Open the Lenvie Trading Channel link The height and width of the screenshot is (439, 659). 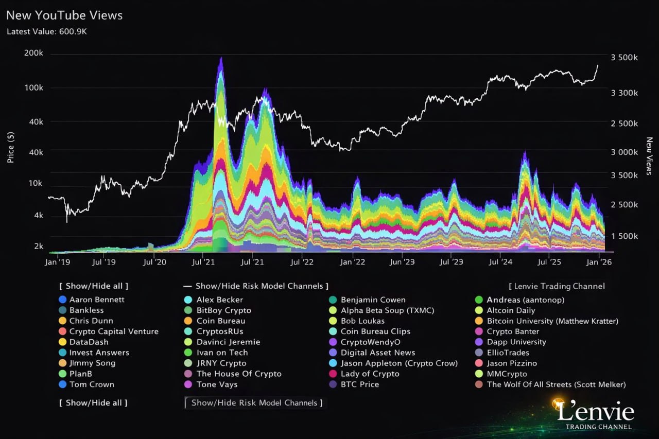coord(557,286)
